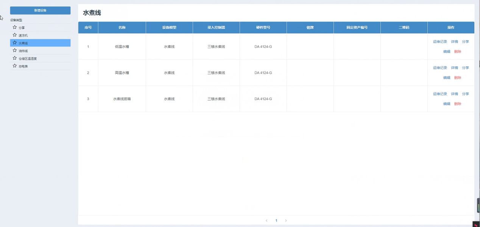Select 油炸线 device type in sidebar
This screenshot has width=480, height=227.
point(23,51)
